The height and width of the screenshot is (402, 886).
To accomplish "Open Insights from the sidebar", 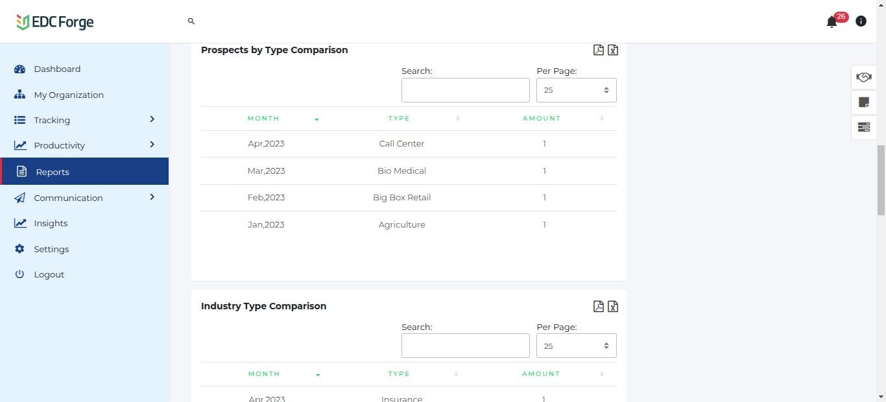I will coord(51,223).
